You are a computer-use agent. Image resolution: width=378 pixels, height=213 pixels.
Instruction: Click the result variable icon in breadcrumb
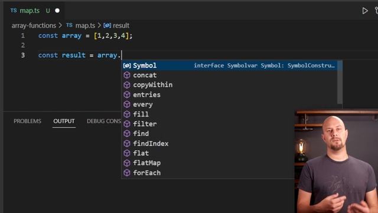pos(107,25)
